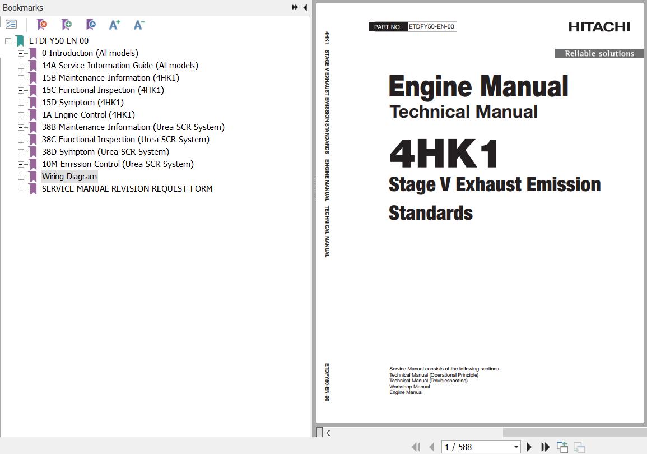Click the Wiring Diagram bookmark ribbon icon

[32, 177]
